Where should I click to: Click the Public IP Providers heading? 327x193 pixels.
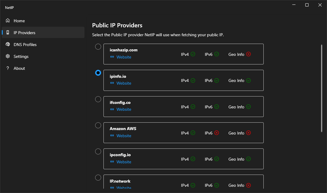tap(117, 25)
